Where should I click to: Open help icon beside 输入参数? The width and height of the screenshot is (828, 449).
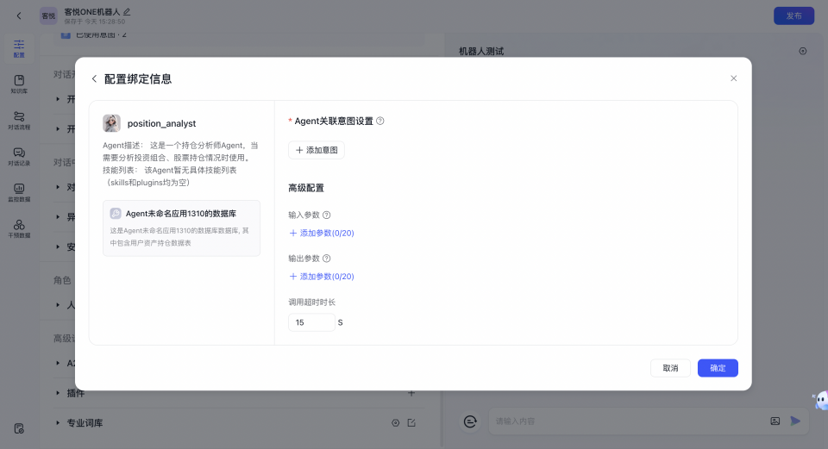[x=327, y=215]
